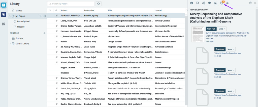This screenshot has width=258, height=107.
Task: Open More dropdown for Table S1 file
Action: tap(231, 49)
